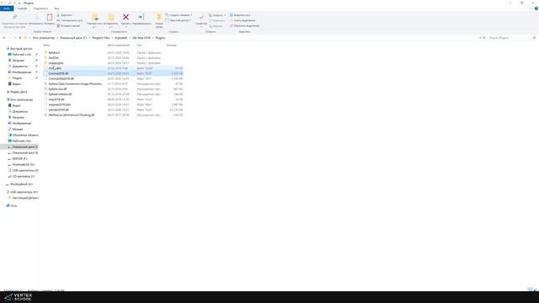
Task: Click the search magnifier icon
Action: (534, 38)
